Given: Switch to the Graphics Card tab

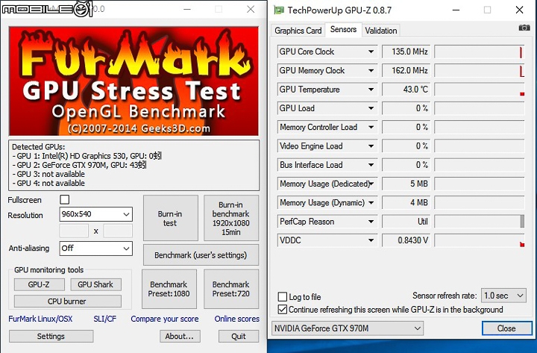Looking at the screenshot, I should coord(298,31).
